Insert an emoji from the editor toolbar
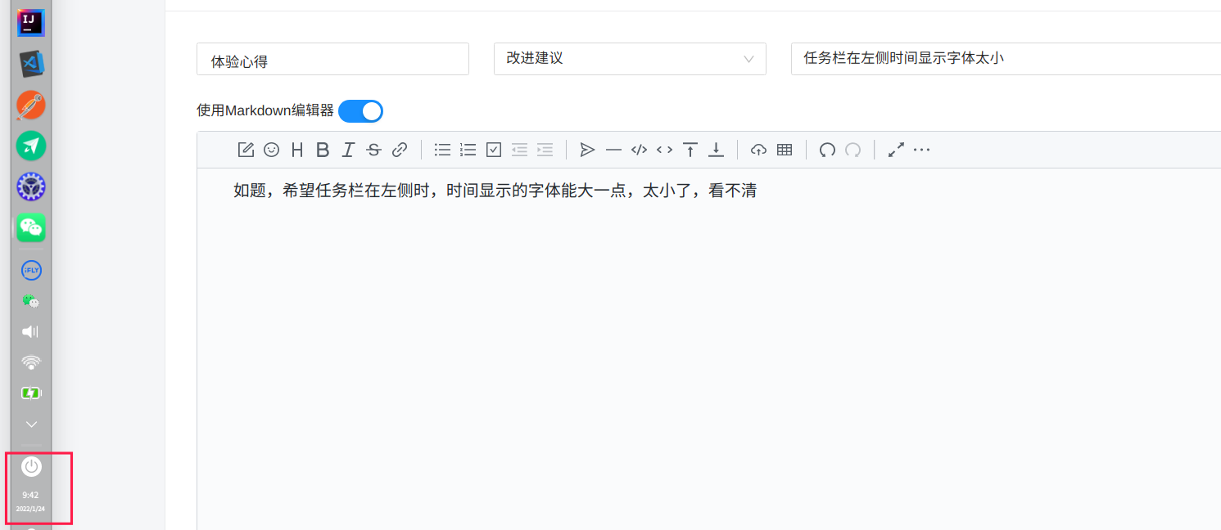1221x530 pixels. click(x=271, y=150)
